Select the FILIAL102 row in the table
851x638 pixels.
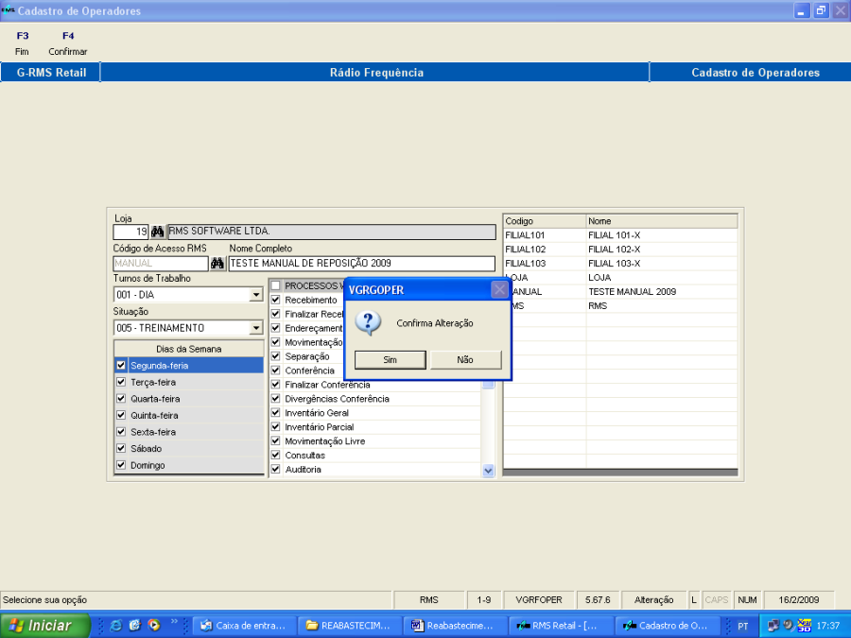[x=620, y=249]
